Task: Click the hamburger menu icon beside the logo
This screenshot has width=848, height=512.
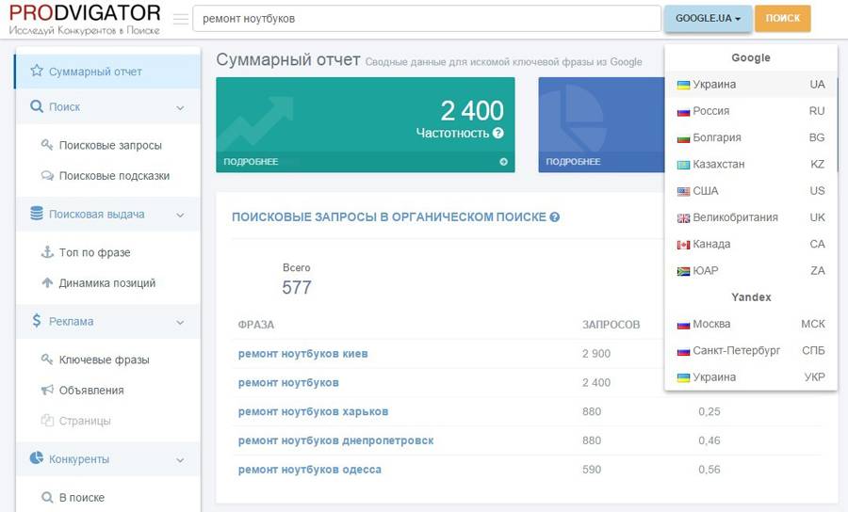Action: click(x=181, y=19)
